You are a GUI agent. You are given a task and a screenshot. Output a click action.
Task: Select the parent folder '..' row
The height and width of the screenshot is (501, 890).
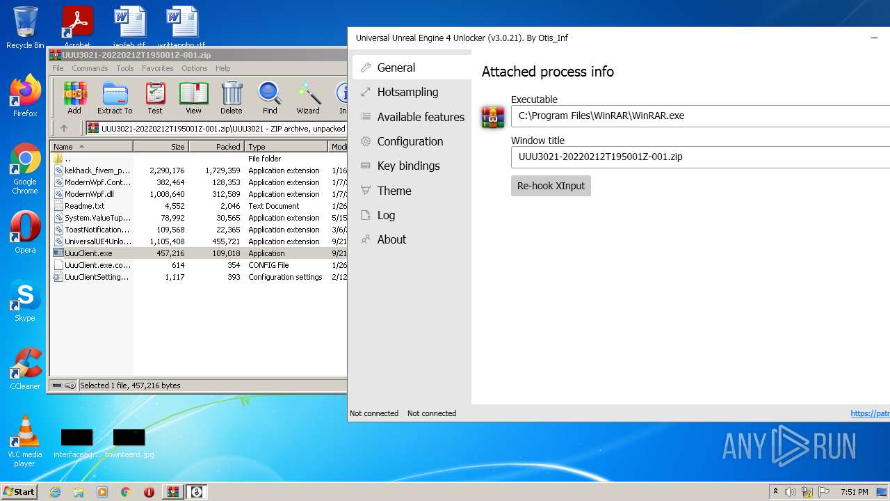pos(198,159)
